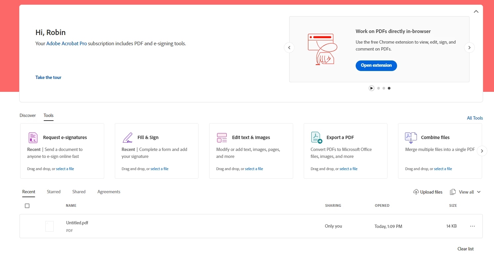Viewport: 494px width, 256px height.
Task: Click Open extension button
Action: [376, 65]
